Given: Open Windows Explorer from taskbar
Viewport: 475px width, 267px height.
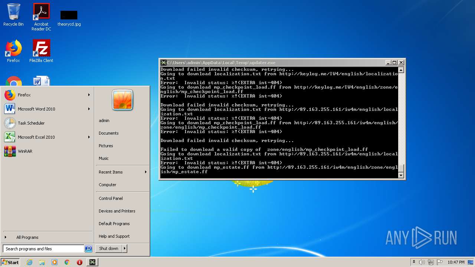Looking at the screenshot, I should [x=42, y=262].
